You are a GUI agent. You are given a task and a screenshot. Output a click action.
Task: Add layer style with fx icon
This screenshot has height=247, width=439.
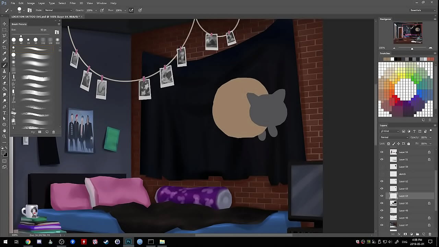pos(399,234)
